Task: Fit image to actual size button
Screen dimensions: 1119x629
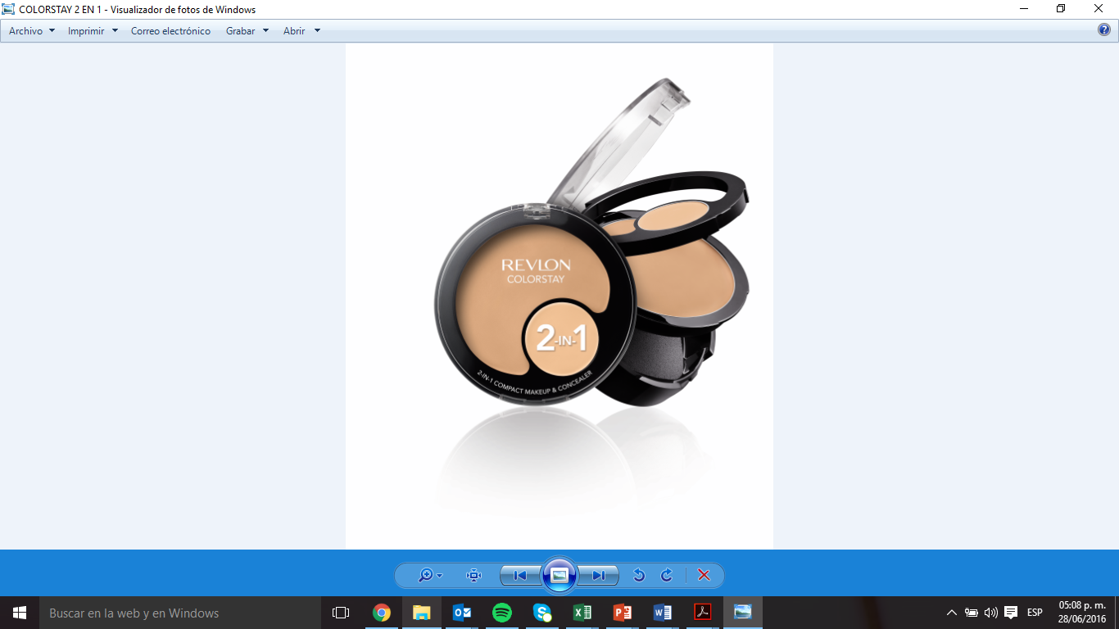Action: (473, 576)
